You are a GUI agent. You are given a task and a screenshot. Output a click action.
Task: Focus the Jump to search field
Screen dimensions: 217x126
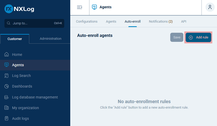[x=34, y=23]
